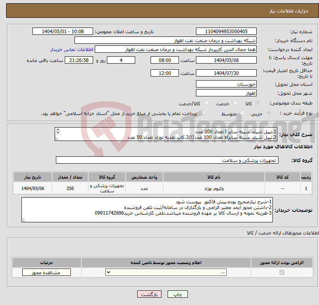319x305 pixels.
Task: Click resize handle of توضیحات خریدار textarea
Action: (x=23, y=220)
